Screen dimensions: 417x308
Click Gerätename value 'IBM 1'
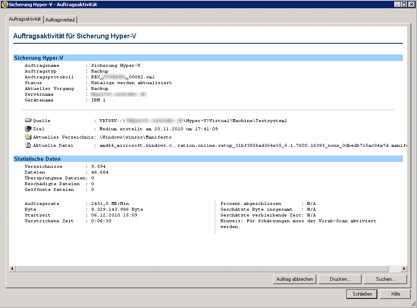(x=98, y=100)
